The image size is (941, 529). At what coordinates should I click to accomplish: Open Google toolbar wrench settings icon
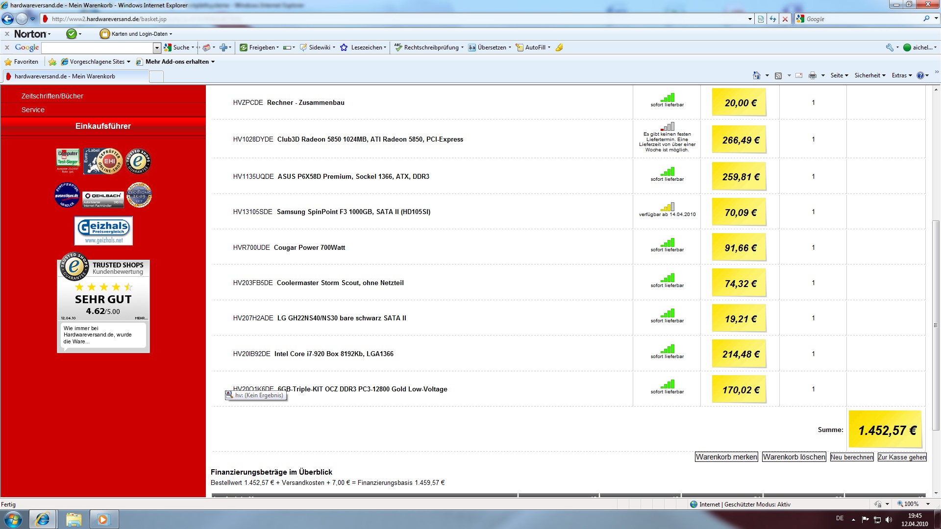coord(890,48)
